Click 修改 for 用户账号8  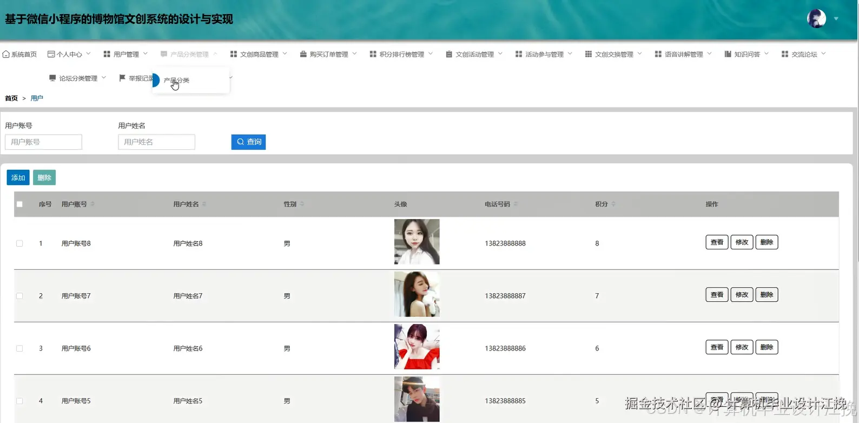click(742, 242)
